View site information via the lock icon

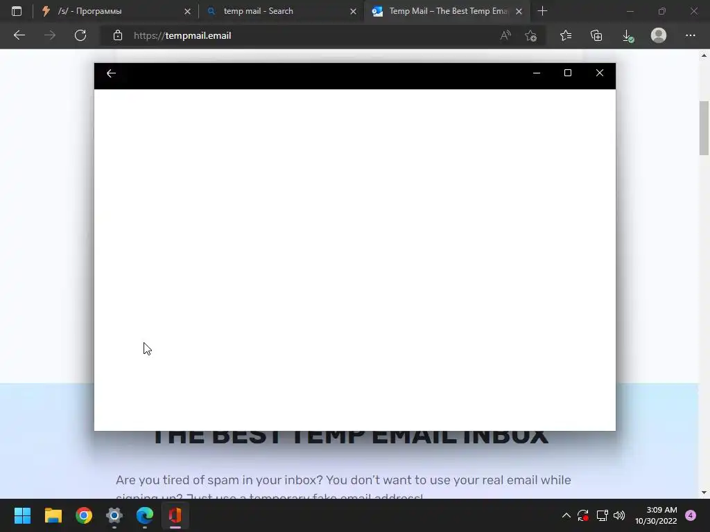pyautogui.click(x=118, y=35)
